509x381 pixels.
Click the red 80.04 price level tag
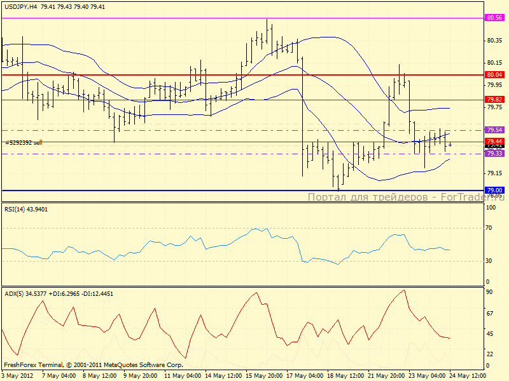click(x=494, y=74)
